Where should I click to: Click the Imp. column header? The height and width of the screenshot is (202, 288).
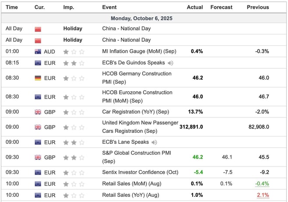68,7
